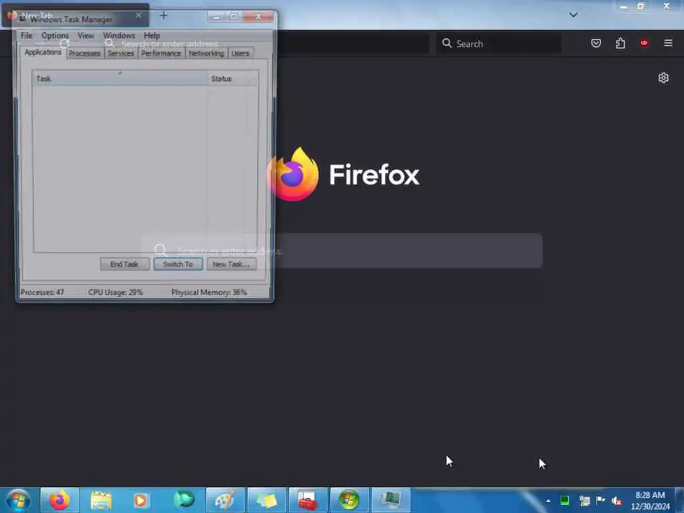This screenshot has width=684, height=513.
Task: Open Action Center flag tray icon
Action: pos(601,500)
